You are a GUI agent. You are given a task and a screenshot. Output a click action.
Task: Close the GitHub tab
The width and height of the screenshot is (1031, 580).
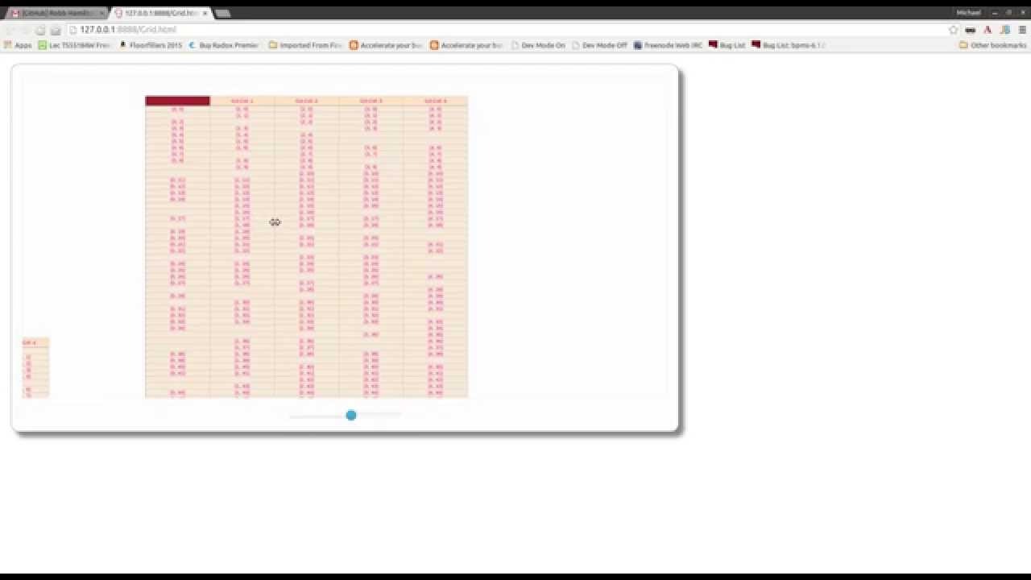pyautogui.click(x=101, y=13)
